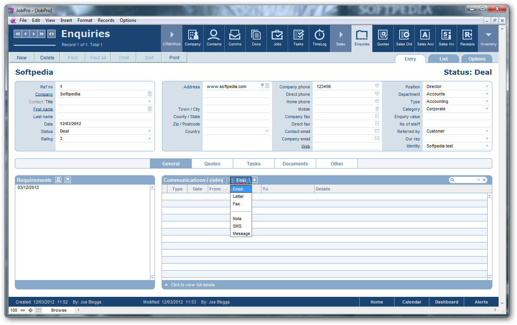This screenshot has height=325, width=517.
Task: Open the Contact Title dropdown
Action: [150, 101]
